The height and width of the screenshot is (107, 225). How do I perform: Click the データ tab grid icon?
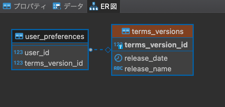[57, 6]
